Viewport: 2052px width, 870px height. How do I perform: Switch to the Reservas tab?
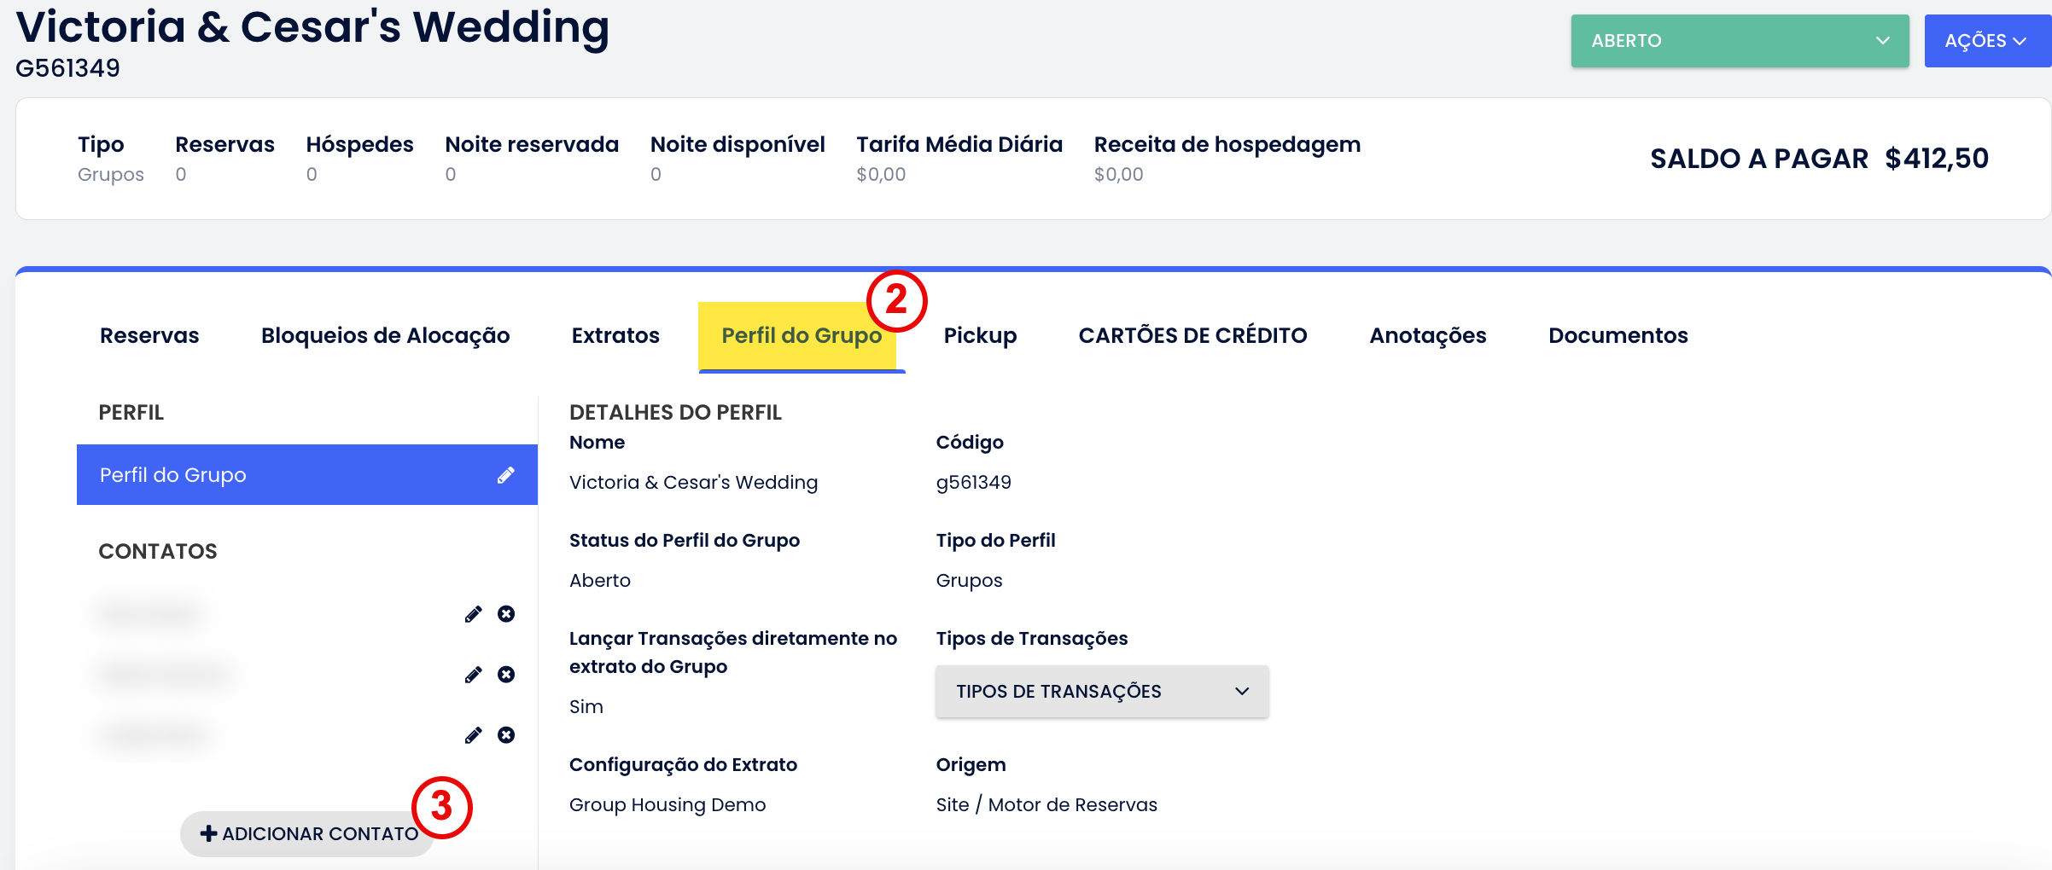pos(149,335)
